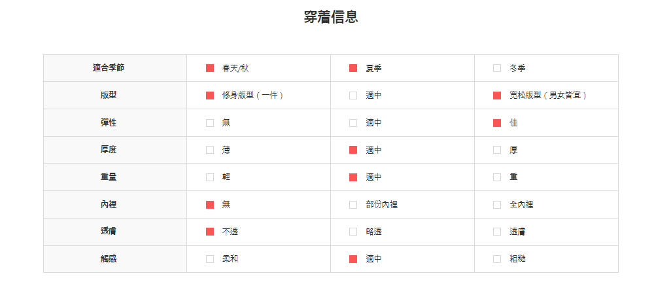Image resolution: width=654 pixels, height=282 pixels.
Task: Uncheck the 春天/秋 season checkbox
Action: (x=210, y=68)
